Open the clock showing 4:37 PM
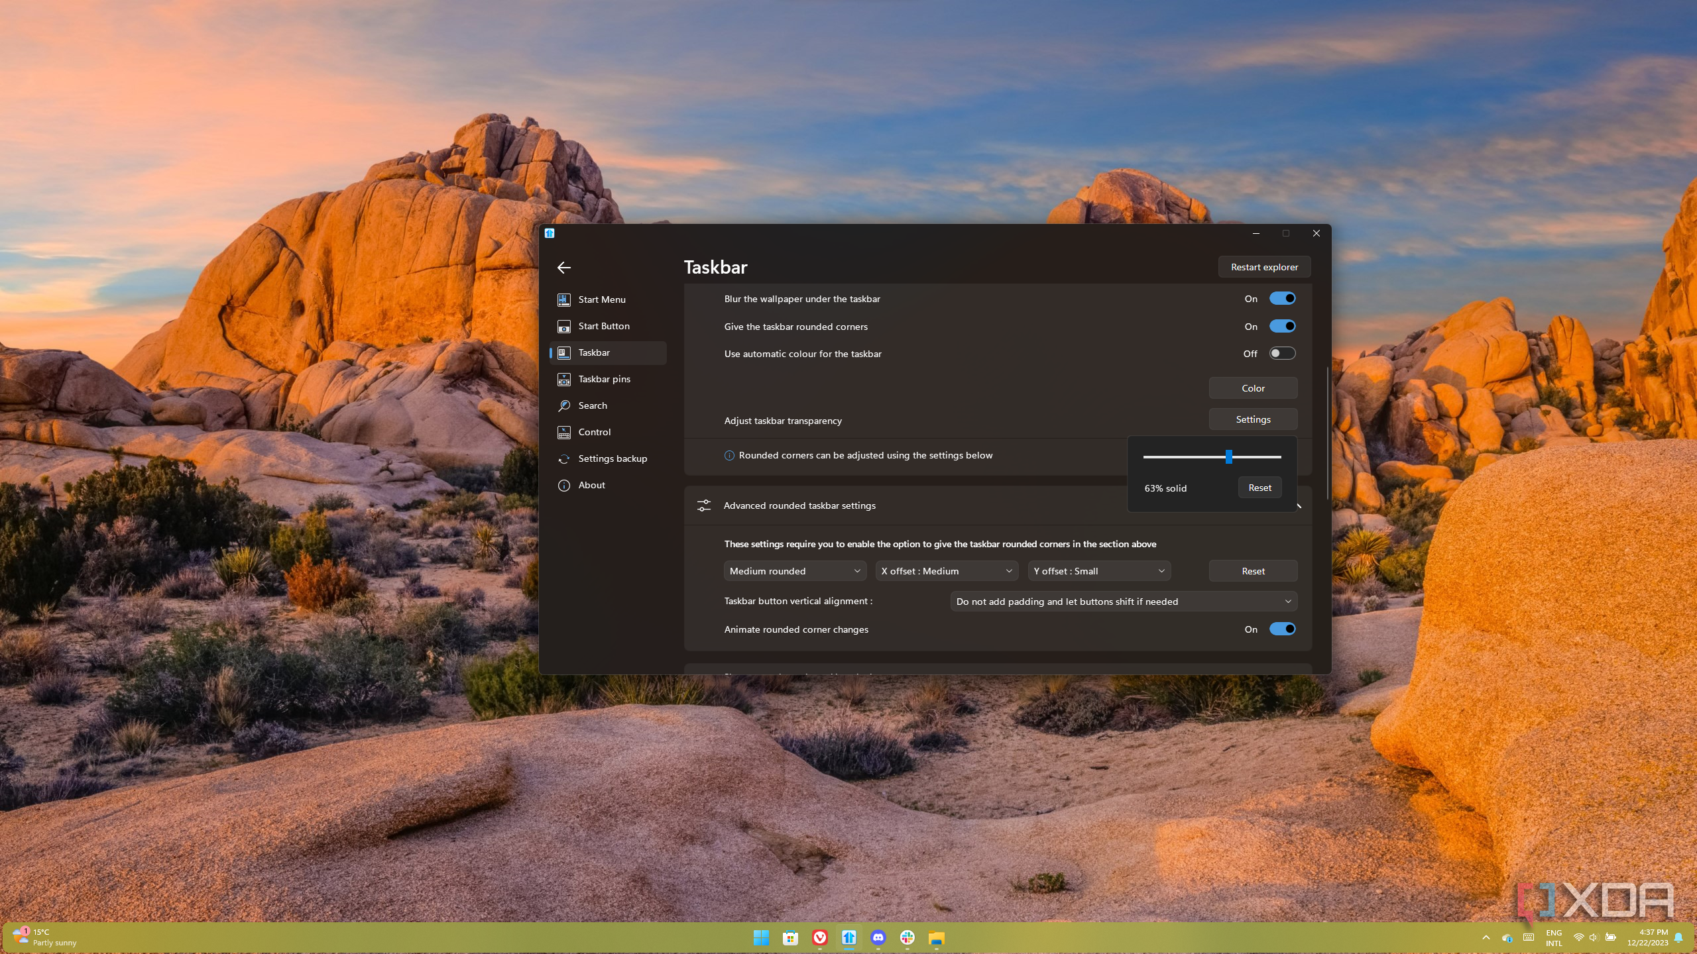1697x954 pixels. (1647, 937)
